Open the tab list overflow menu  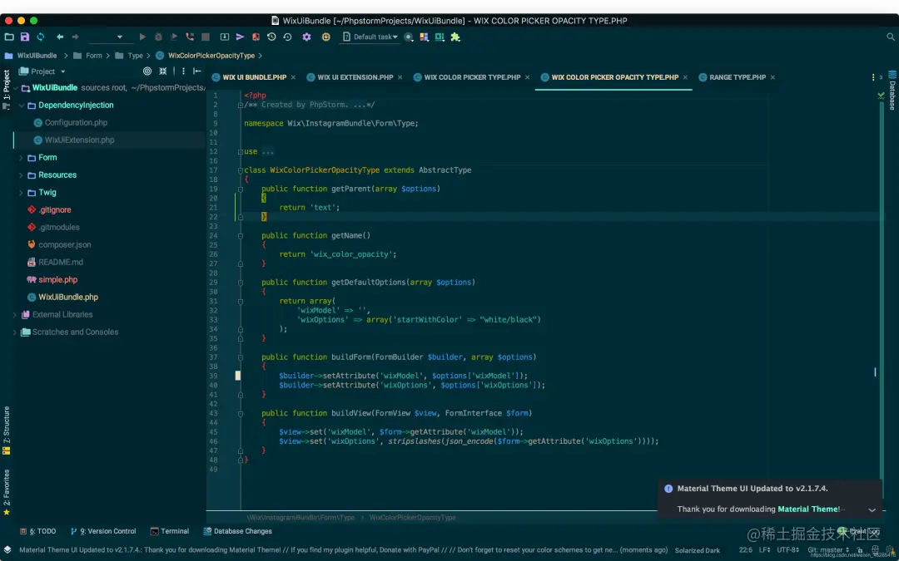[874, 77]
